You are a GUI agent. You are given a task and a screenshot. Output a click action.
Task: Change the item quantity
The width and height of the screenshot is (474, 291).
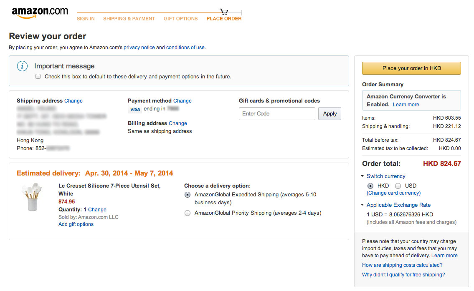[x=97, y=209]
